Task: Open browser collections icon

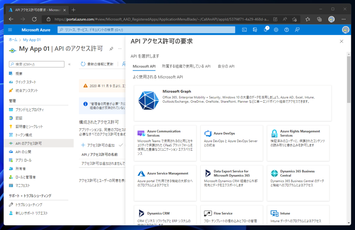Action: pos(319,20)
